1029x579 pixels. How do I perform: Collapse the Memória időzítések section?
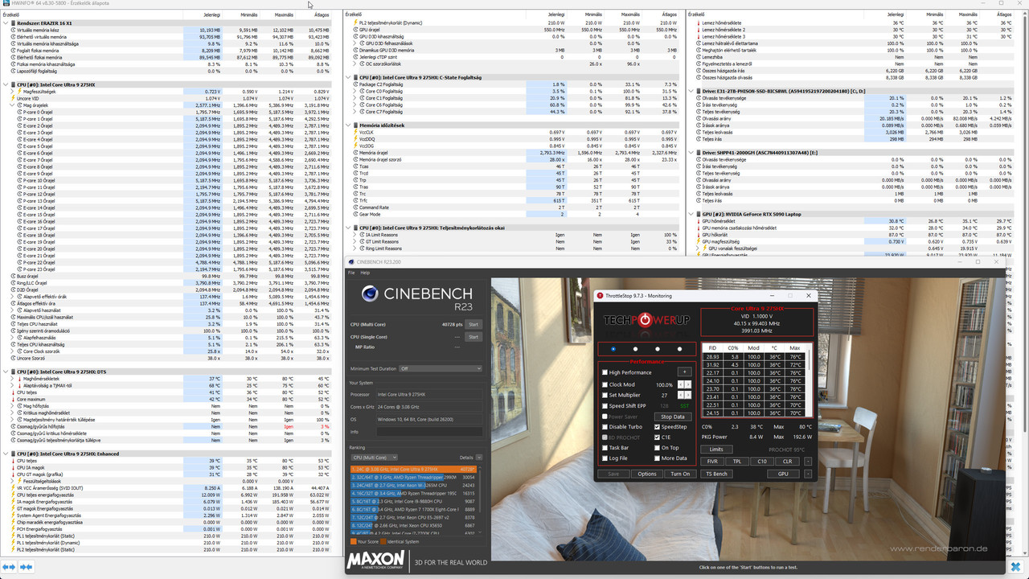(347, 125)
